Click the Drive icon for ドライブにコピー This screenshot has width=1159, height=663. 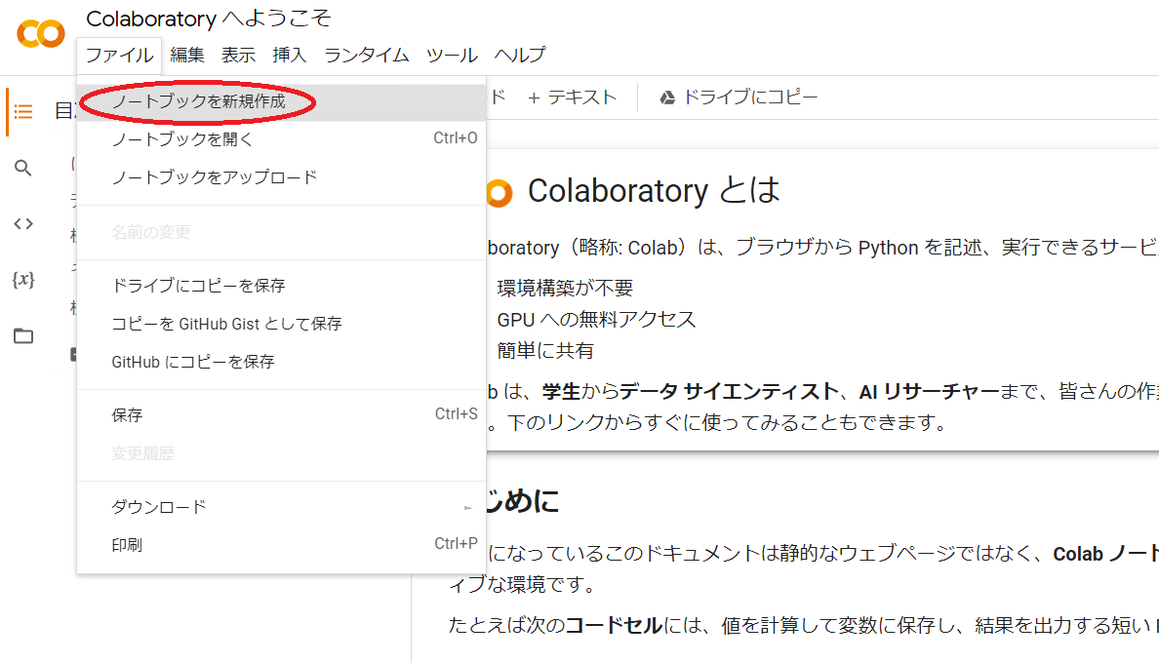[x=666, y=97]
